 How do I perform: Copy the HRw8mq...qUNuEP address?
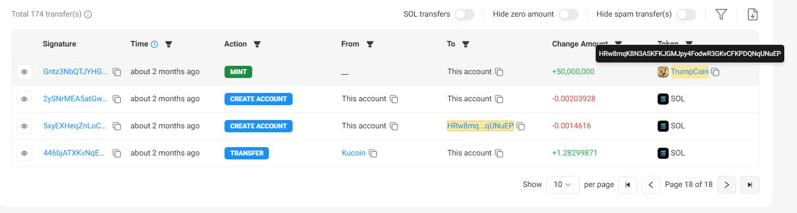point(520,126)
